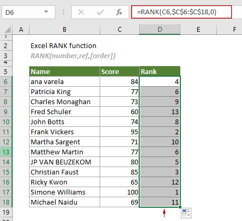Click score 100 for Simone Williams
Viewport: 242px width, 221px height.
click(x=120, y=192)
